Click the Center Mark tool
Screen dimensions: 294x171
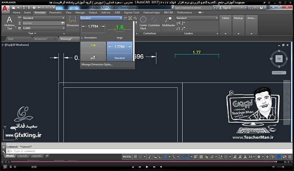[x=143, y=23]
